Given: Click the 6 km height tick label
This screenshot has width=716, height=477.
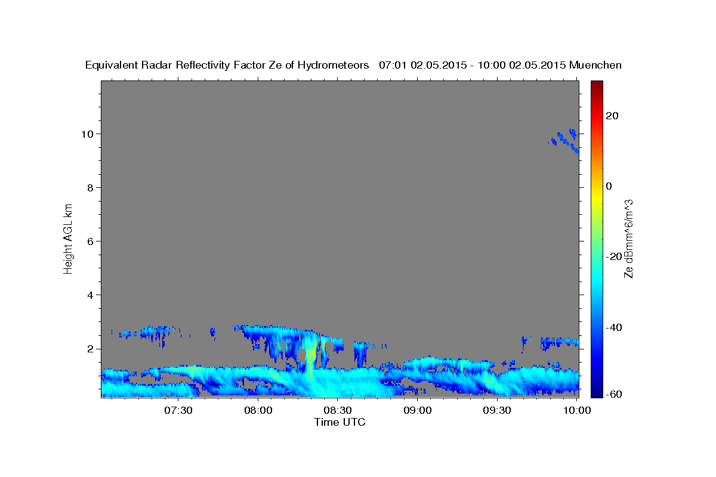Looking at the screenshot, I should coord(91,241).
